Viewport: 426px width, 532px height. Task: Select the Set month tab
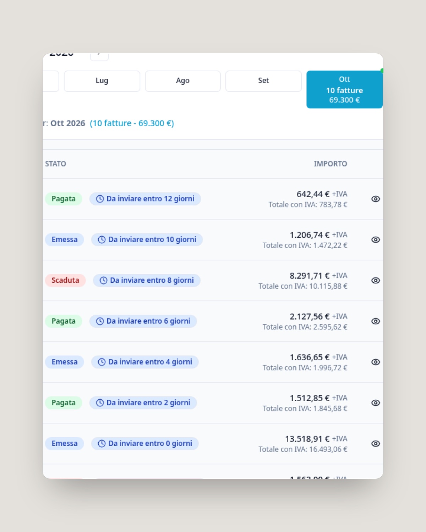pos(263,81)
